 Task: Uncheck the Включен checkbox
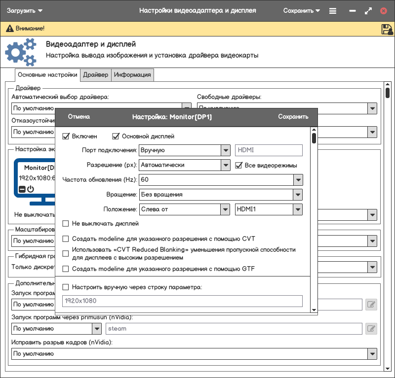66,137
